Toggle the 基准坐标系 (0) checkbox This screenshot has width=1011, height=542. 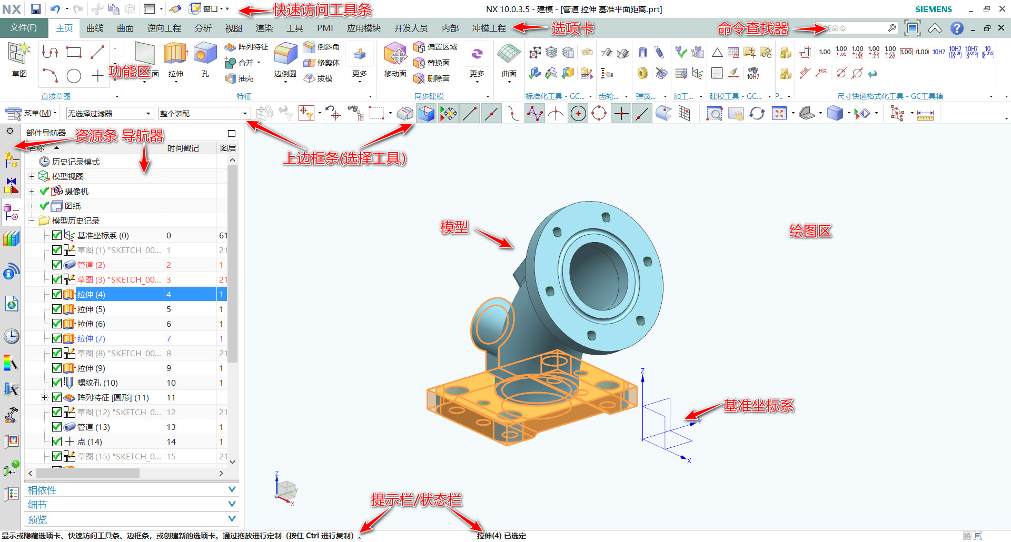(x=57, y=235)
